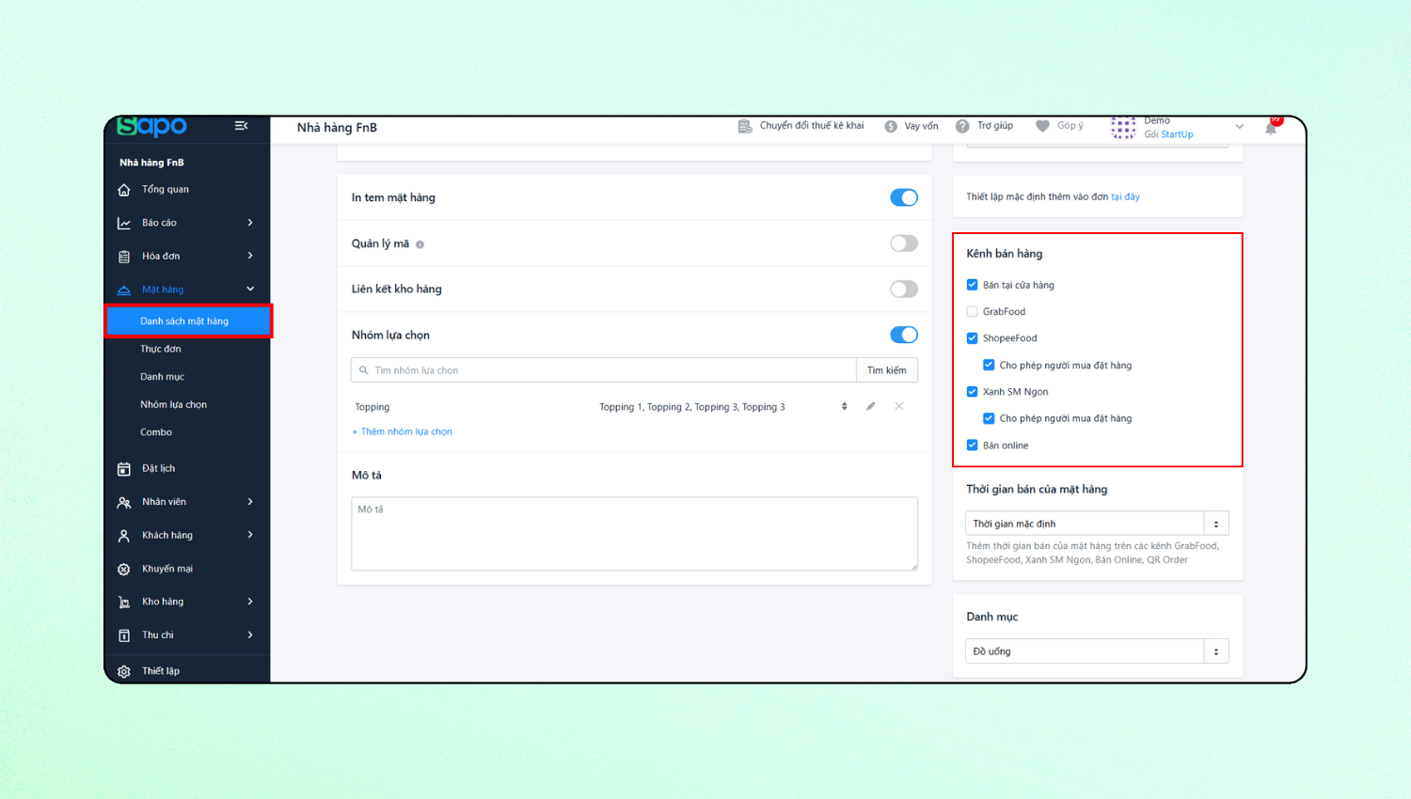Screen dimensions: 1411x799
Task: Open the Thời gian mặc định dropdown
Action: pos(1096,524)
